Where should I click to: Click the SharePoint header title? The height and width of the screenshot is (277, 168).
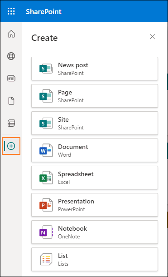point(43,12)
